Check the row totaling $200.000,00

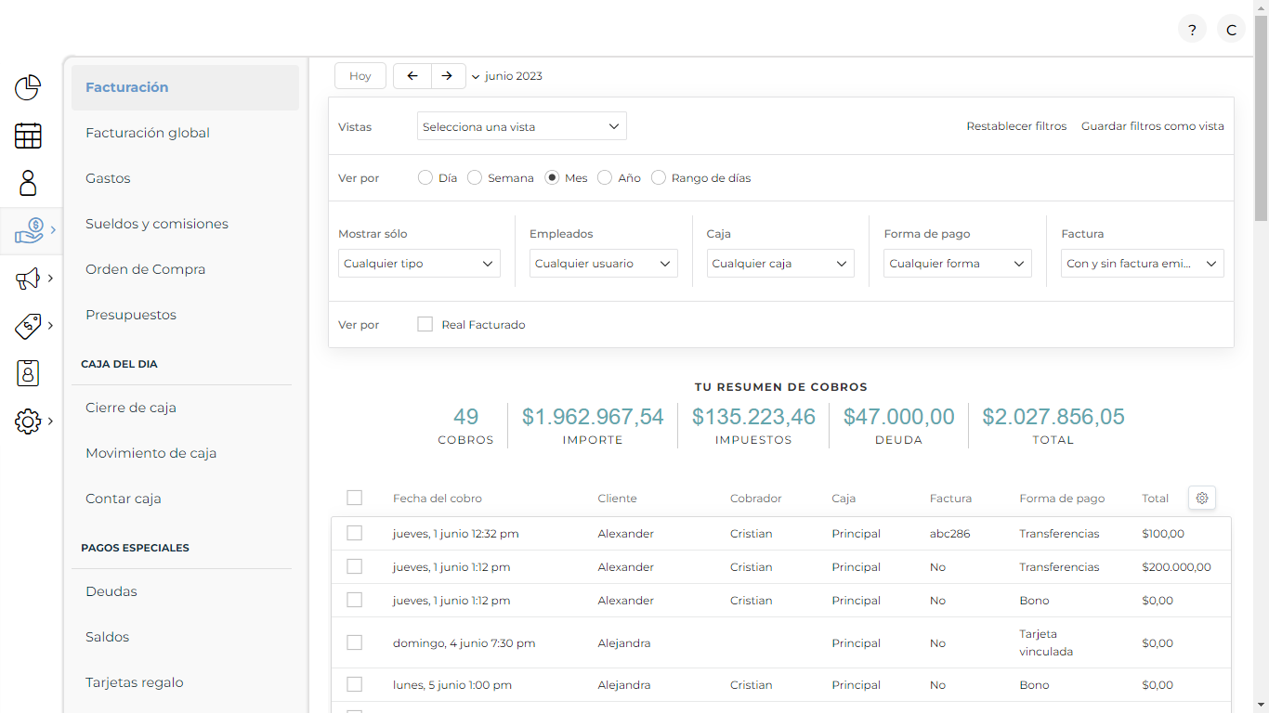[354, 566]
